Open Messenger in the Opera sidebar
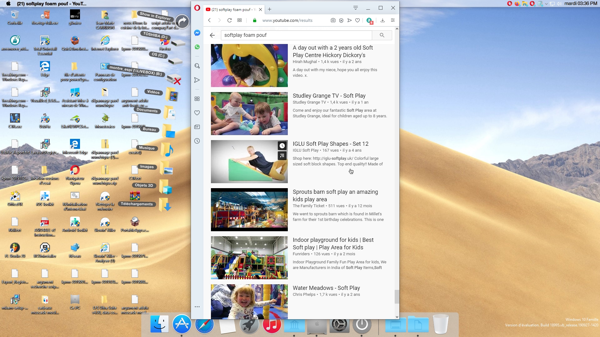 click(197, 33)
